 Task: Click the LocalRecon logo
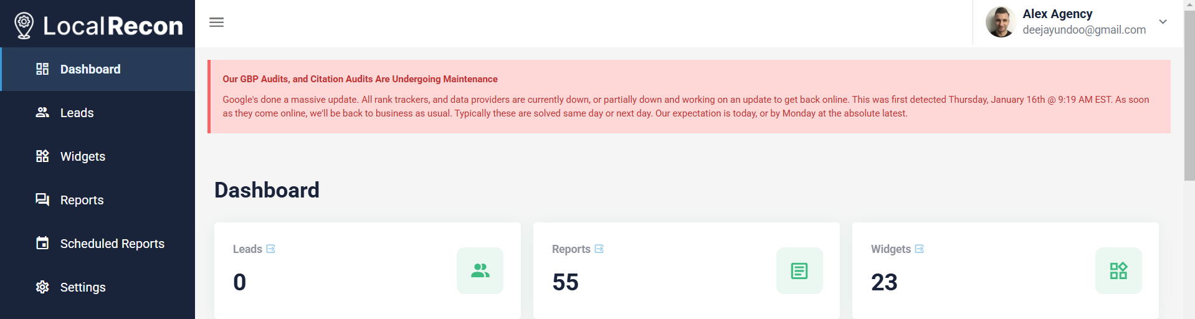pyautogui.click(x=98, y=26)
